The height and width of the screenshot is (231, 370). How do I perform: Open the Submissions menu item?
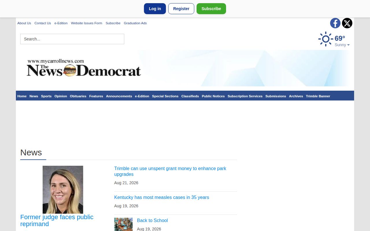(276, 96)
